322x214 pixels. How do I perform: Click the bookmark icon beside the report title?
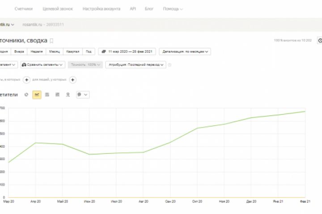pos(51,41)
